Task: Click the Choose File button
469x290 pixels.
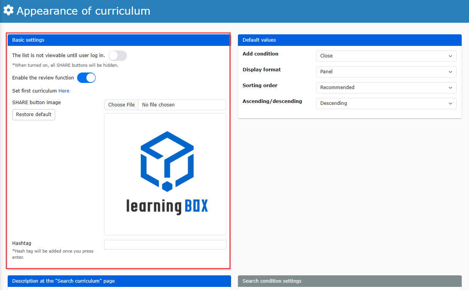Action: (121, 105)
